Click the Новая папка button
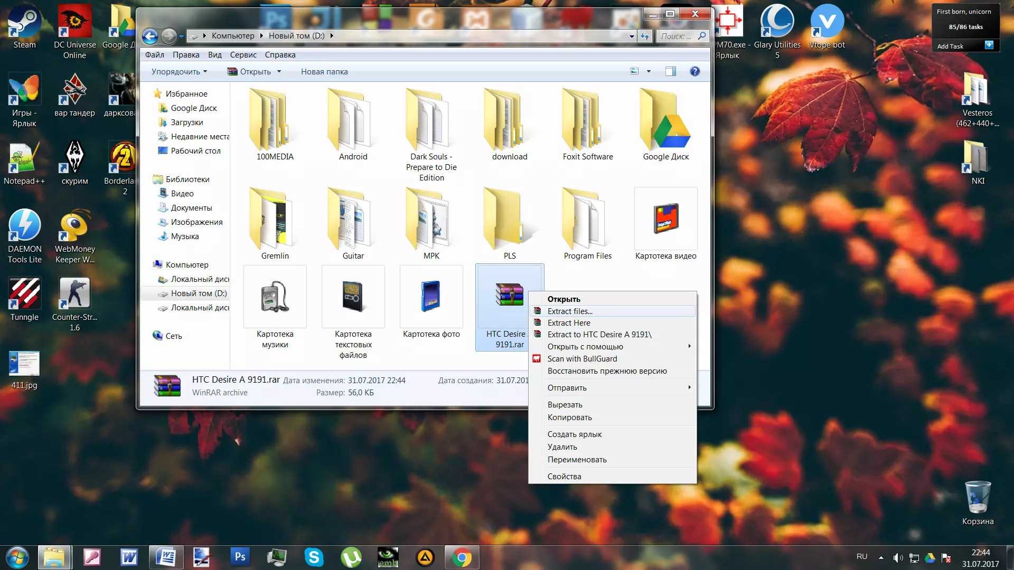The image size is (1014, 570). (324, 72)
